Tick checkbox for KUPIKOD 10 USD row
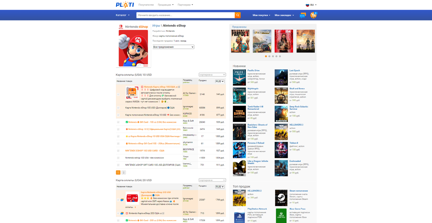Screen dimensions: 432x223 (118, 115)
